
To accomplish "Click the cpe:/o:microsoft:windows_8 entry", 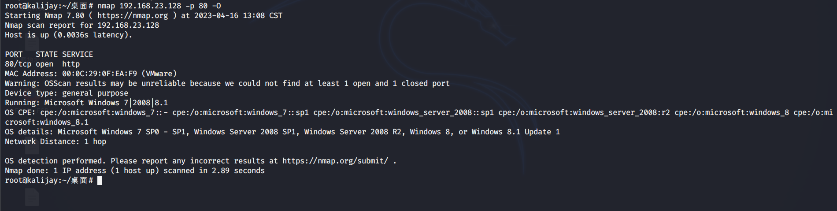I will (x=732, y=112).
